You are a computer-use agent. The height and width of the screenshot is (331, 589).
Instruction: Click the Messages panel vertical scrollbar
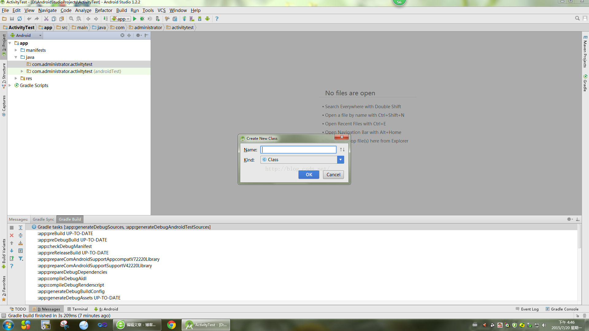(579, 236)
